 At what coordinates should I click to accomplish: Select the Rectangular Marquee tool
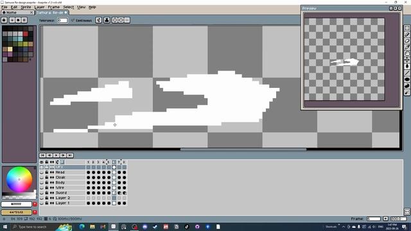[407, 28]
